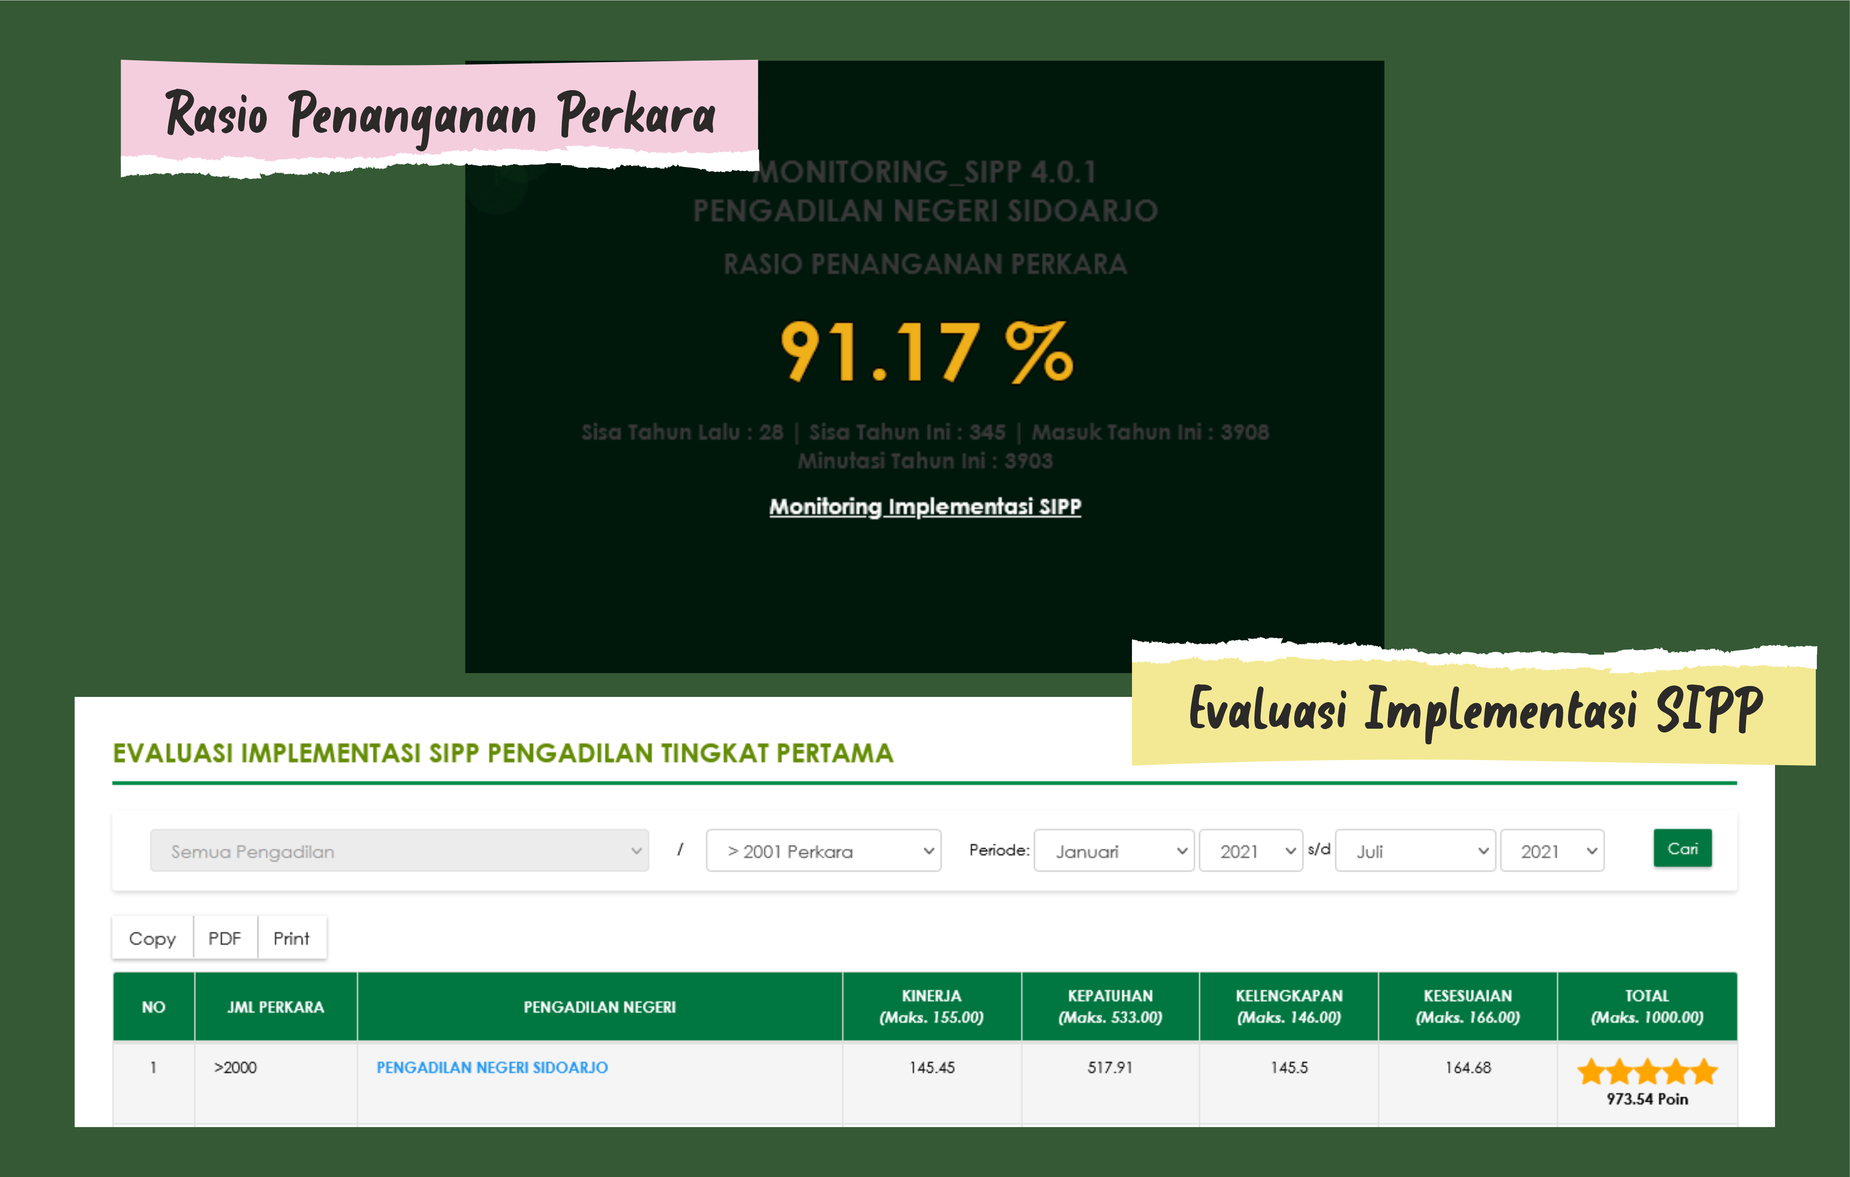Viewport: 1850px width, 1177px height.
Task: Select the 973.54 Poin total value
Action: point(1647,1100)
